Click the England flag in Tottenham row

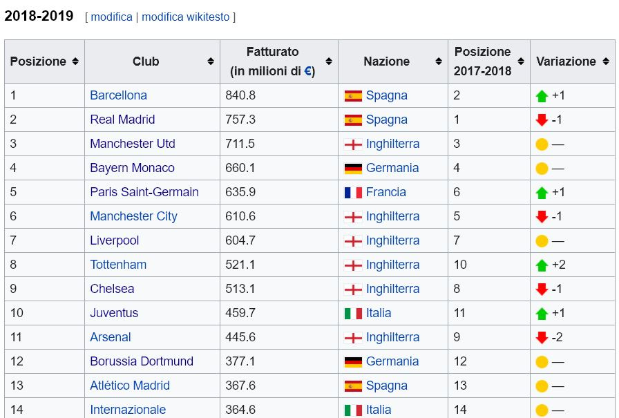click(x=353, y=265)
